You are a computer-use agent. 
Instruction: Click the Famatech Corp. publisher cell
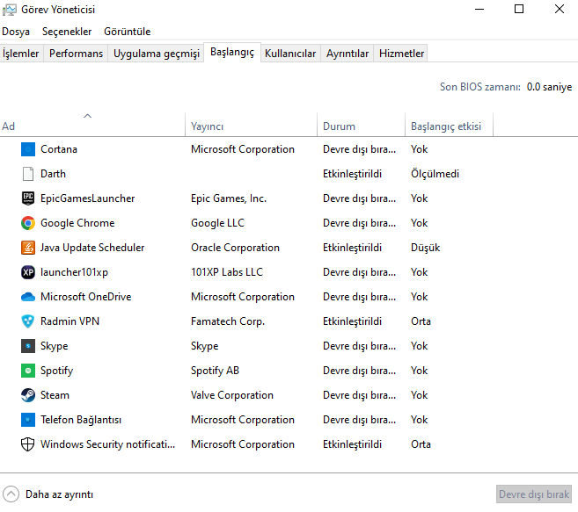(x=228, y=321)
